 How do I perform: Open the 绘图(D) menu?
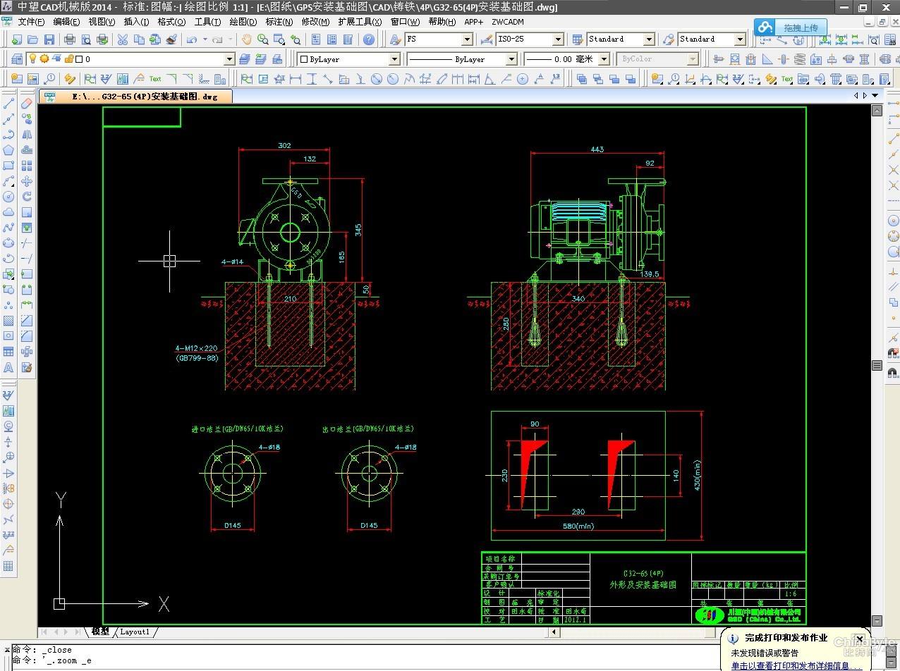(x=243, y=22)
